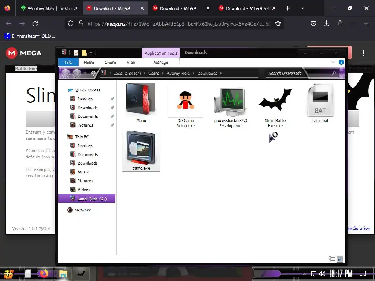The height and width of the screenshot is (281, 375).
Task: Open Pictures under Quick access
Action: tap(85, 125)
